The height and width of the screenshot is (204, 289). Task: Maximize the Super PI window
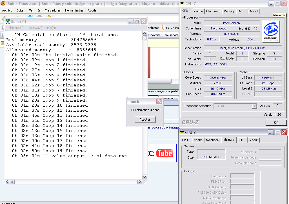pos(137,22)
